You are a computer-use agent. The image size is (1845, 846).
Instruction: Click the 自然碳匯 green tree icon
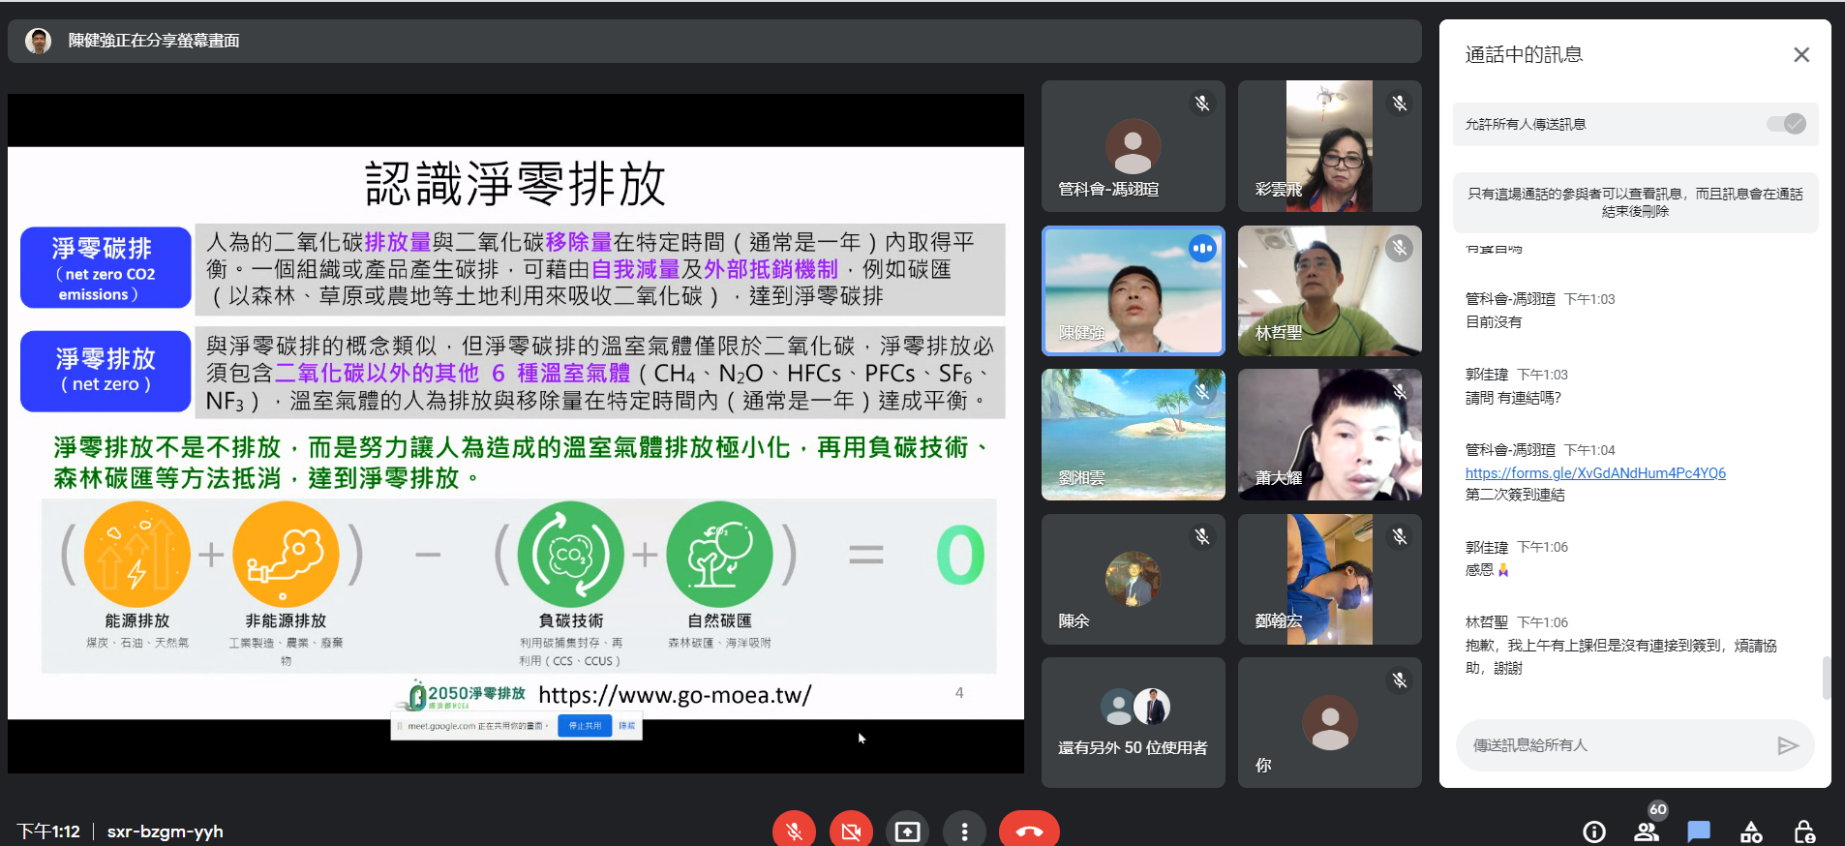[x=719, y=555]
